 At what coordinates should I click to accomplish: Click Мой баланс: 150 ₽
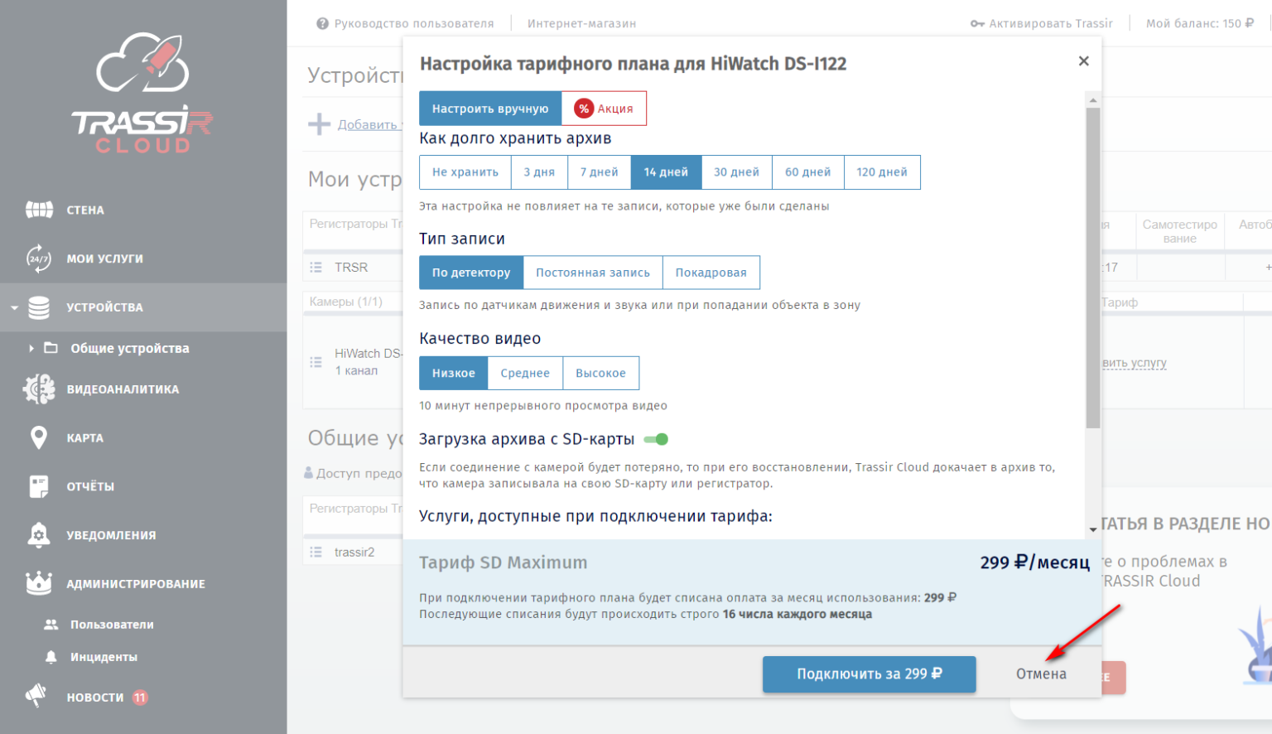[x=1199, y=23]
